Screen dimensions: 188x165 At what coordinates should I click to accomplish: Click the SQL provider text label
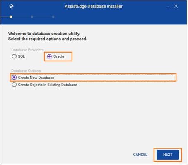[22, 56]
